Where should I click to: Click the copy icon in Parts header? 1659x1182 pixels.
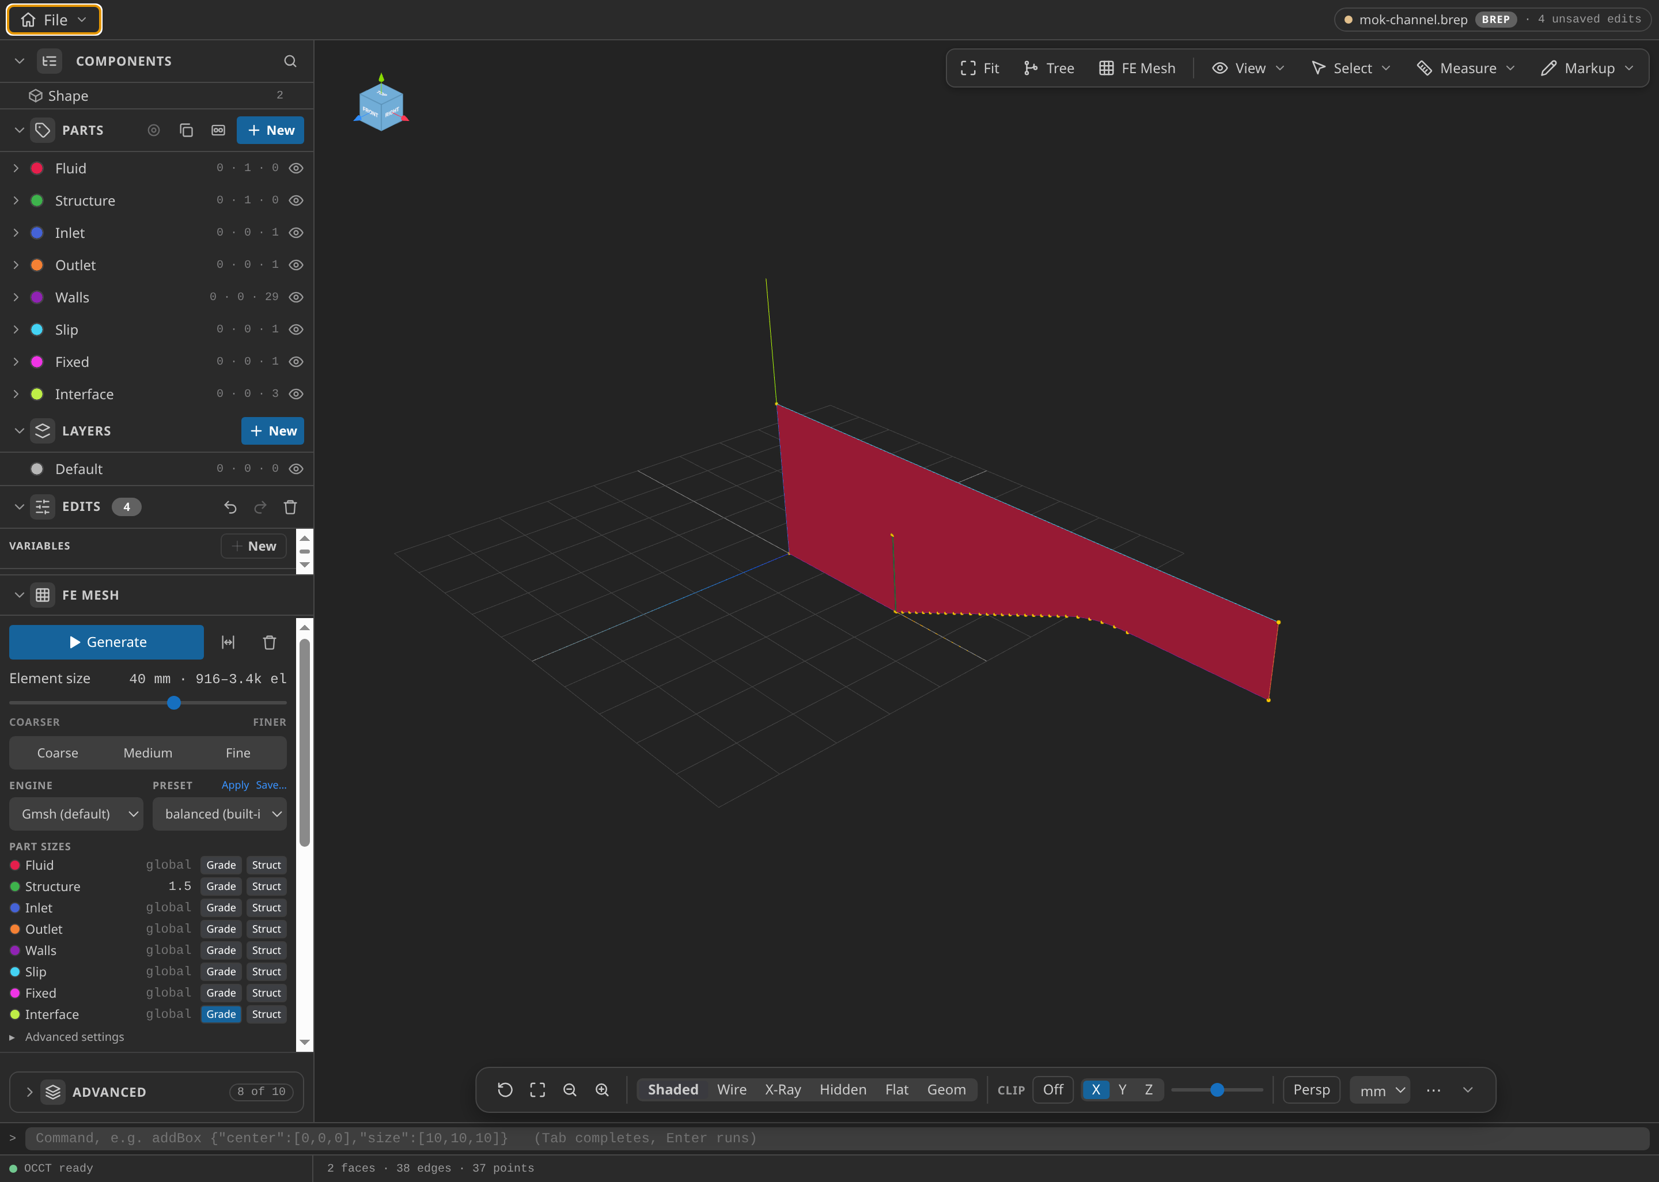click(186, 130)
